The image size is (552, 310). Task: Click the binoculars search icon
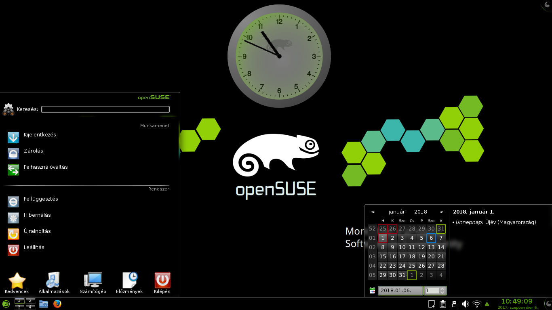pos(8,109)
